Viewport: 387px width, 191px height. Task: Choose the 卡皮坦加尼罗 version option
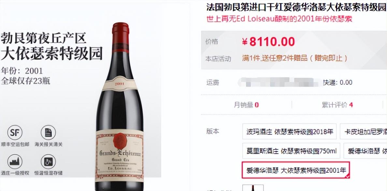click(x=363, y=131)
